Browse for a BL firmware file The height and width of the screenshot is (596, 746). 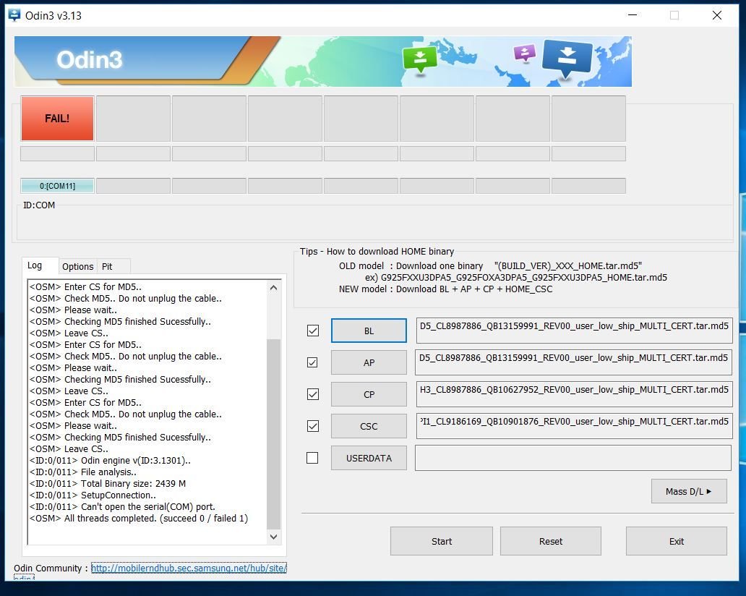point(369,331)
